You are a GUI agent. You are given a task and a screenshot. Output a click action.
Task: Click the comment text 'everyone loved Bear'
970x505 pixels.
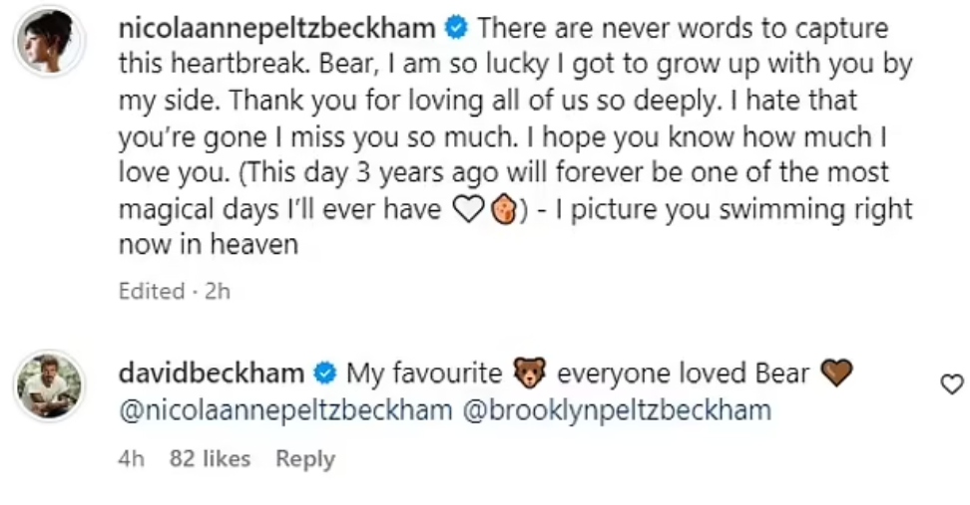pyautogui.click(x=683, y=375)
